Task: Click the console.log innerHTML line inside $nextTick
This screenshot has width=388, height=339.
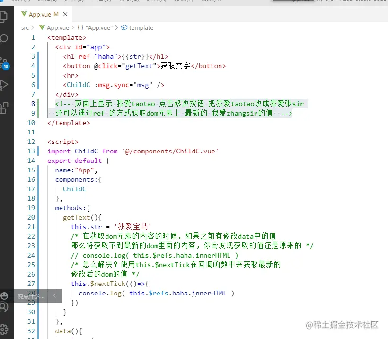Action: pos(157,294)
